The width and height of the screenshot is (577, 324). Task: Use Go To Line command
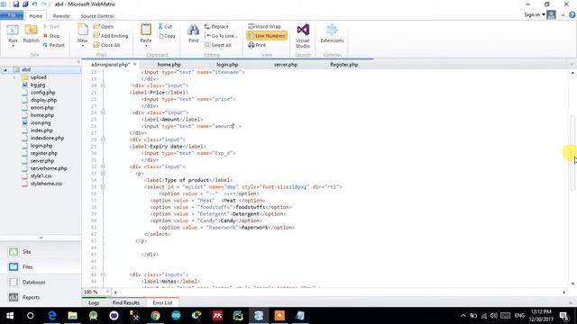tap(221, 36)
